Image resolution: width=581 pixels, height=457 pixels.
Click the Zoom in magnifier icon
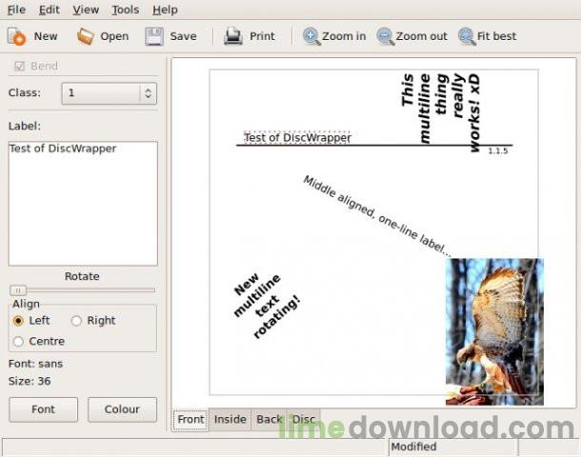311,36
